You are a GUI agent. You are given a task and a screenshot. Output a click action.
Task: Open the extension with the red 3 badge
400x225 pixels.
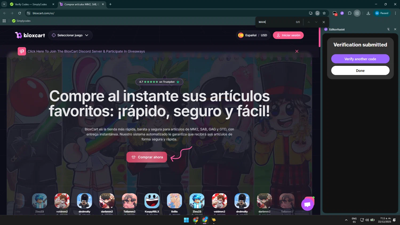[x=335, y=13]
